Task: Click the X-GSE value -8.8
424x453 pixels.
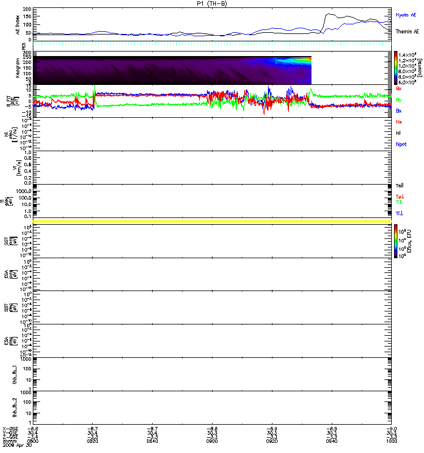Action: point(212,429)
